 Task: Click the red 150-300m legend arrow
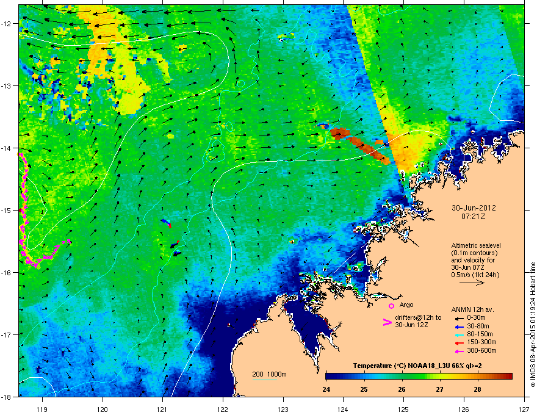(x=460, y=343)
